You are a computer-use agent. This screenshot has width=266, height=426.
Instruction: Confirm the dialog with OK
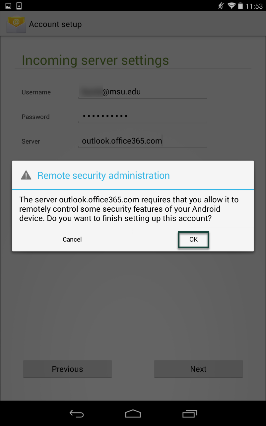[x=193, y=239]
